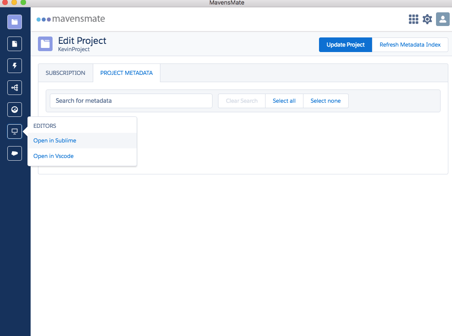The image size is (452, 336).
Task: Click the EDITORS popup heading
Action: (45, 126)
